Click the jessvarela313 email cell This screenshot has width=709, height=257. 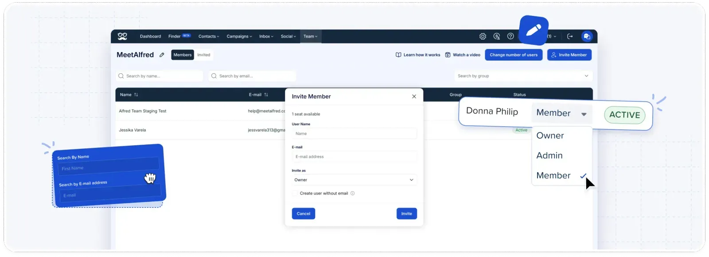(266, 130)
